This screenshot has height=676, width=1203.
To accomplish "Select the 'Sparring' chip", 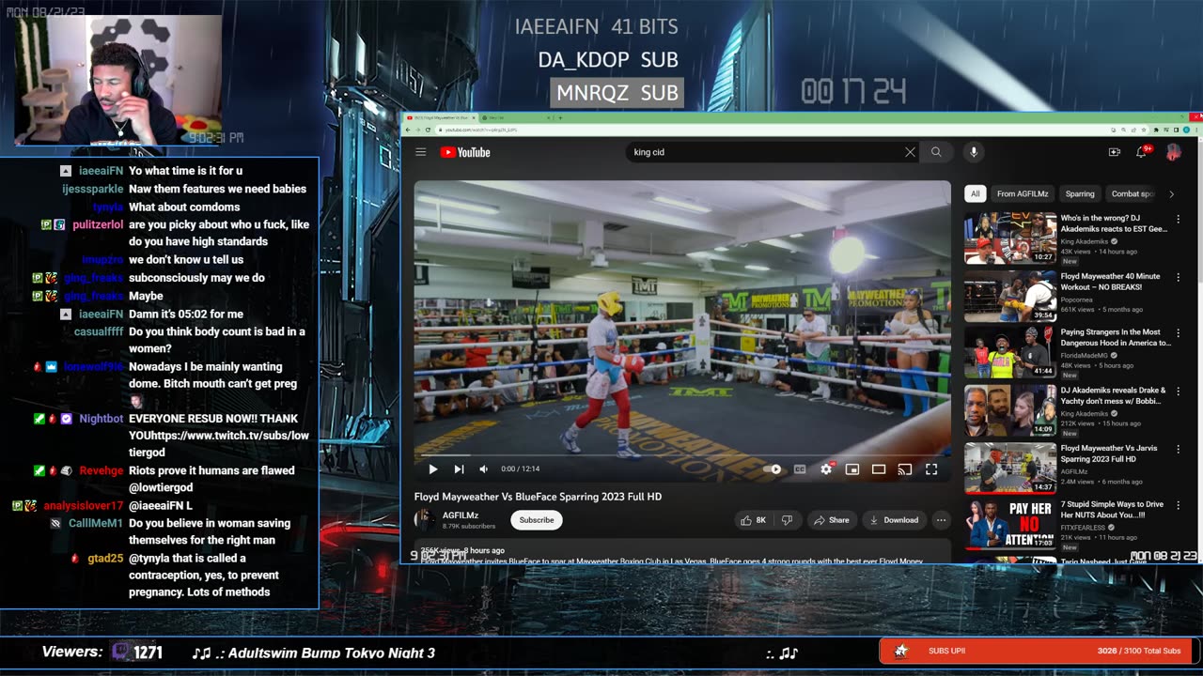I will (x=1080, y=194).
